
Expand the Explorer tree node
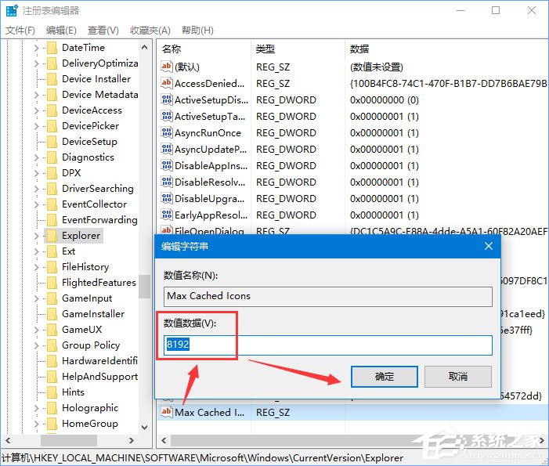[36, 236]
